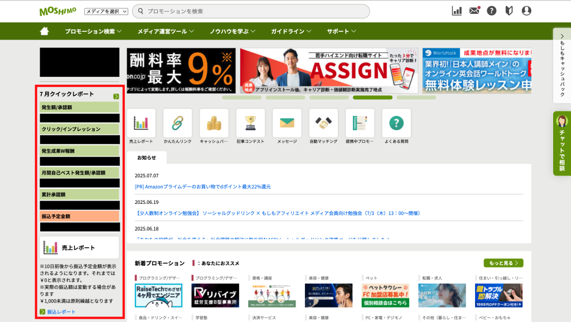571x322 pixels.
Task: Open the よくある質問 question mark icon
Action: point(396,123)
